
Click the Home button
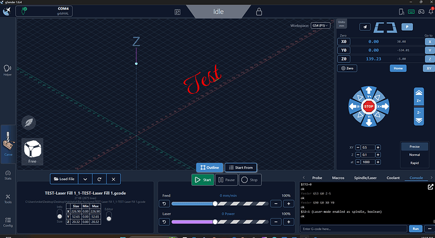coord(398,68)
